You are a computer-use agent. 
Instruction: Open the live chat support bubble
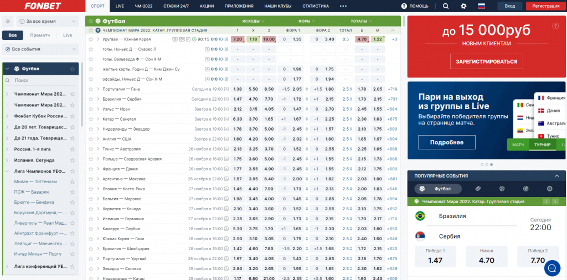click(552, 268)
